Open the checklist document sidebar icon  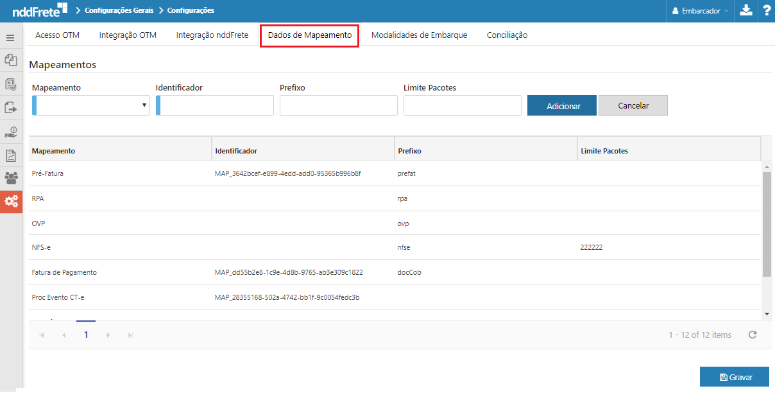point(10,84)
